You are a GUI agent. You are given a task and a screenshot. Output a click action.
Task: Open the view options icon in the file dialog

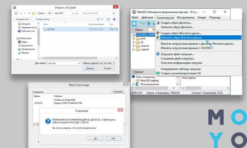tap(98, 19)
